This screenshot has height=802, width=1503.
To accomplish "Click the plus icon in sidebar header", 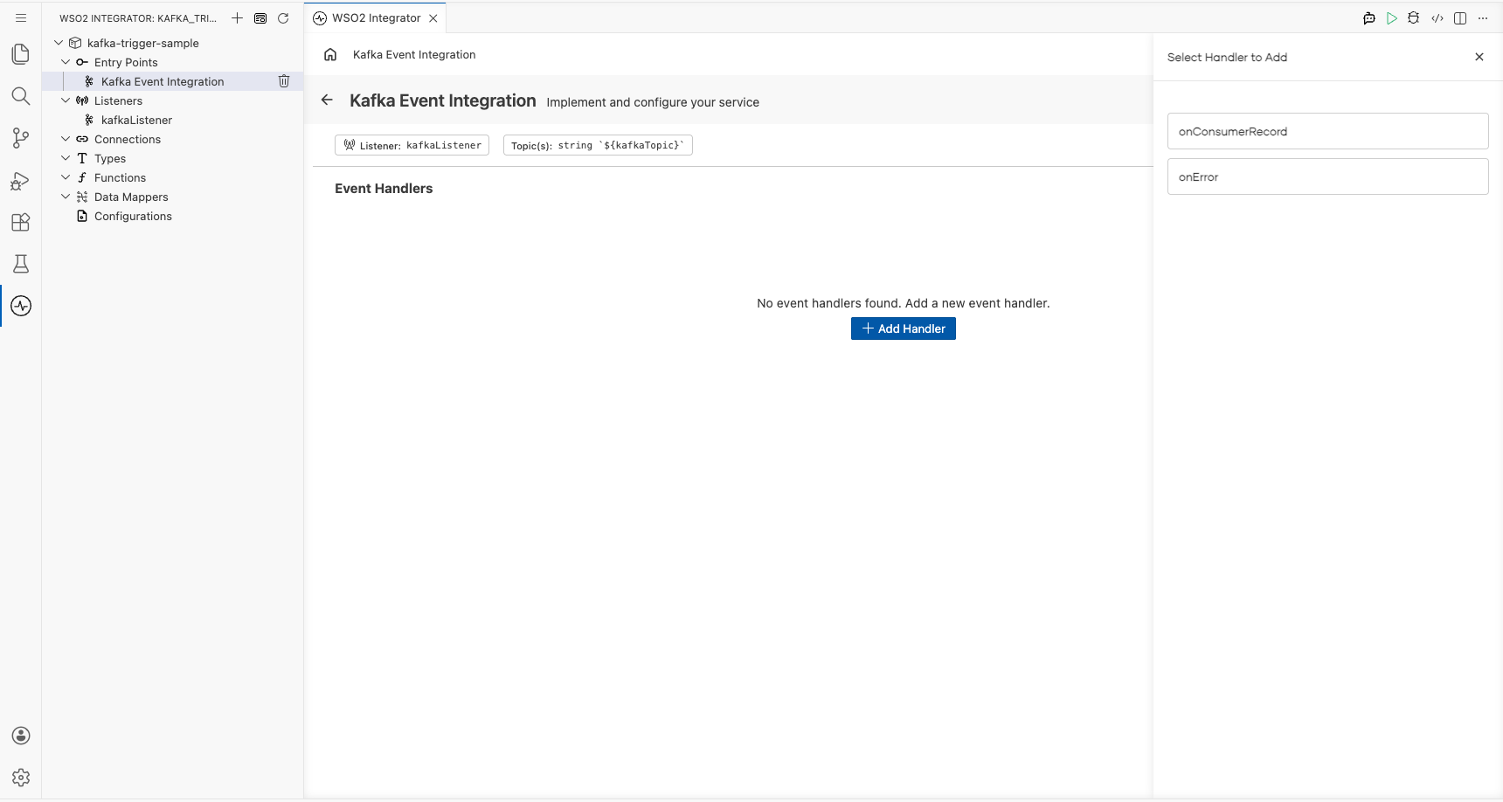I will tap(237, 17).
